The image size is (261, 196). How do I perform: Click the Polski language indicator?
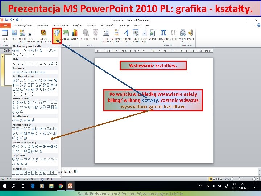pyautogui.click(x=50, y=179)
